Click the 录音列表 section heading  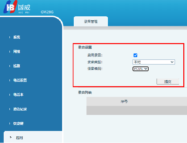pyautogui.click(x=85, y=93)
